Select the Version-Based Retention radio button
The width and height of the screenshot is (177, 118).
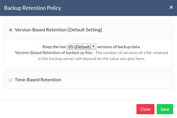(x=11, y=30)
